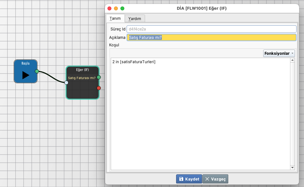Viewport: 304px width, 187px height.
Task: Click the input port of the Eğer node
Action: click(66, 83)
